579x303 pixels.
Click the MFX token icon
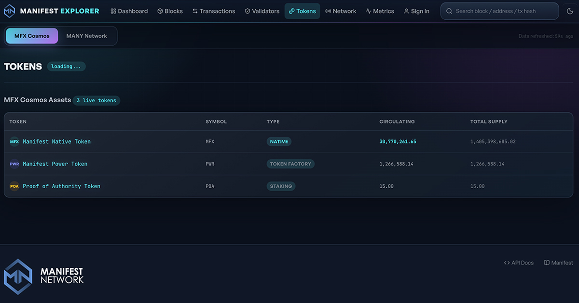tap(14, 142)
